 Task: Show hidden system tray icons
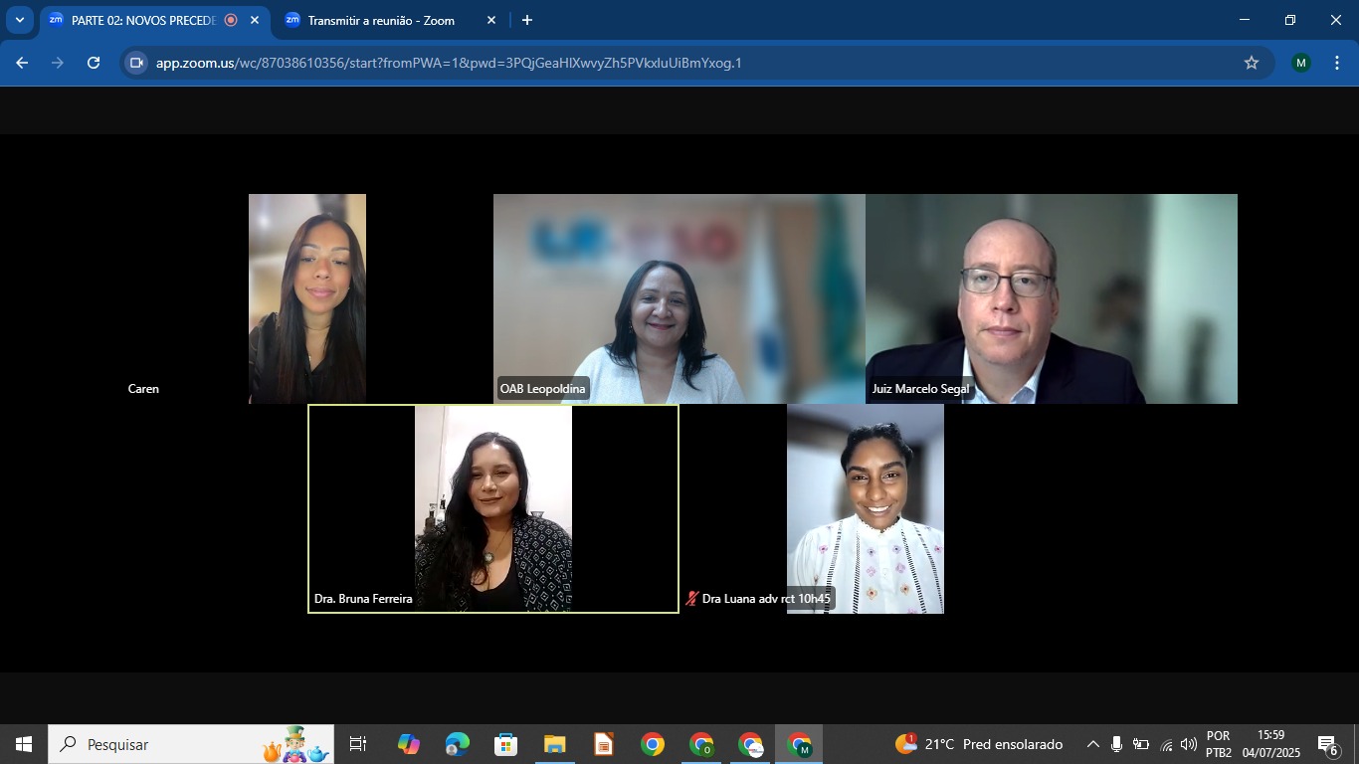point(1092,744)
